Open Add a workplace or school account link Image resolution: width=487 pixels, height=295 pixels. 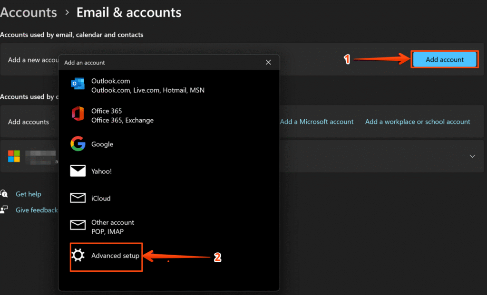(x=418, y=122)
